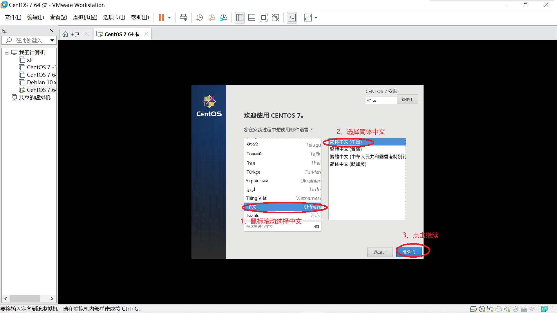Open the snapshot manager
Screen dimensions: 557x313
223,18
